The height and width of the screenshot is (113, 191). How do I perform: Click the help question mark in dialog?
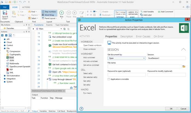tap(81, 109)
